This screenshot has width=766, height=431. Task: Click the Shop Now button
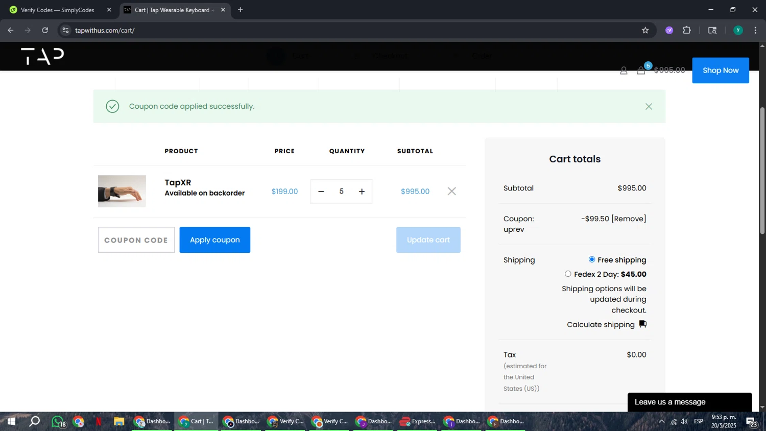(721, 70)
